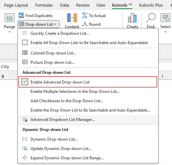172x165 pixels.
Task: Click the Update Dynamic Drop-down List icon
Action: [25, 149]
